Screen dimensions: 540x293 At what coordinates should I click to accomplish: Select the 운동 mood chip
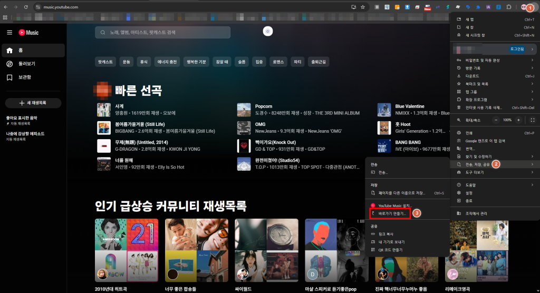coord(127,62)
